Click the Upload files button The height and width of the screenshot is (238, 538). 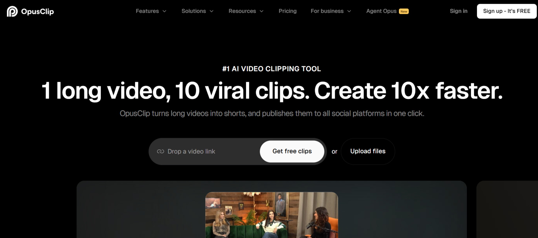[x=368, y=151]
